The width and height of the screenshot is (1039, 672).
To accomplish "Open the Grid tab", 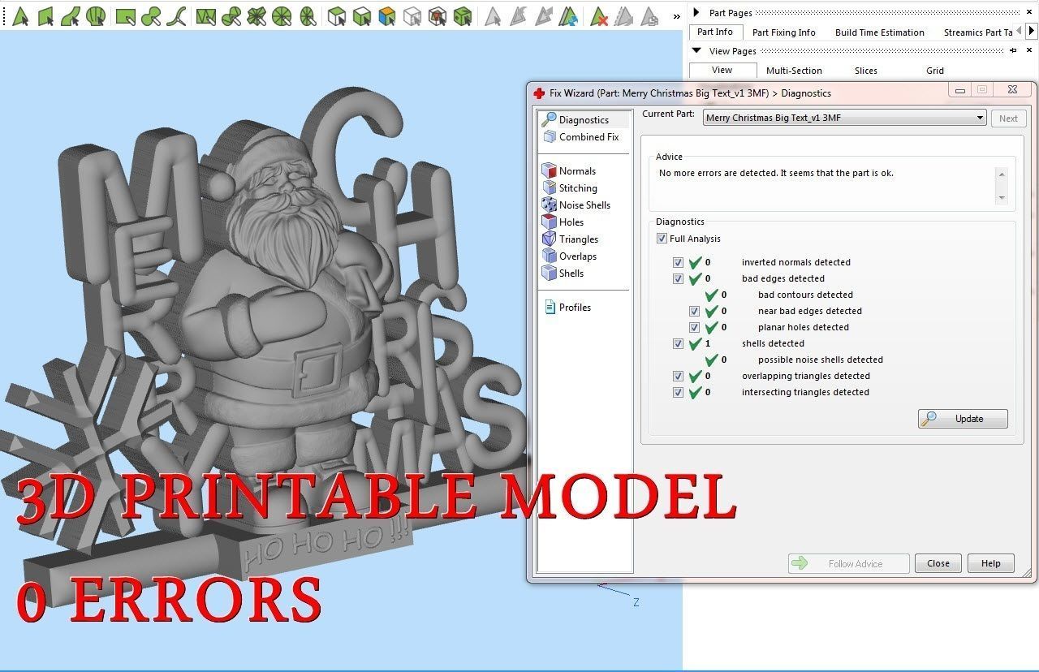I will [x=935, y=71].
